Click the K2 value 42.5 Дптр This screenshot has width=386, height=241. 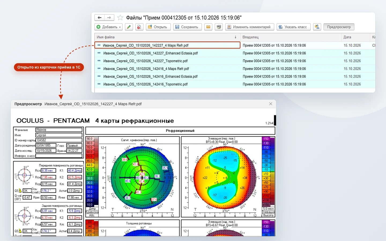click(75, 177)
